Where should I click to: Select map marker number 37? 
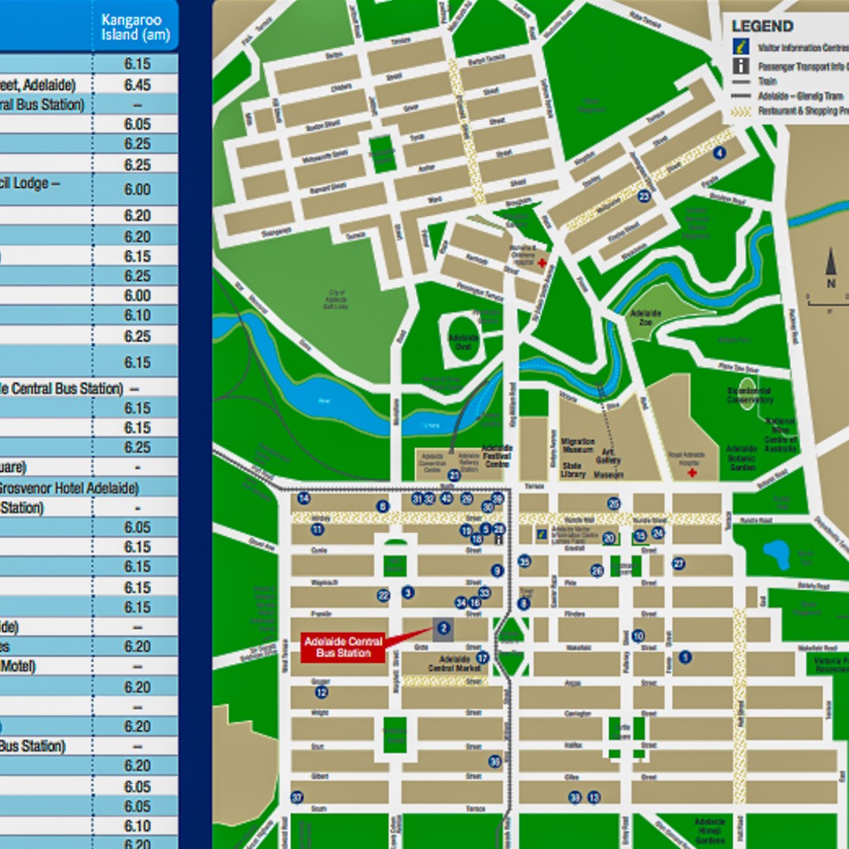pos(296,797)
